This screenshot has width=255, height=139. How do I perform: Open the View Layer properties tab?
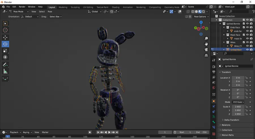(x=214, y=77)
